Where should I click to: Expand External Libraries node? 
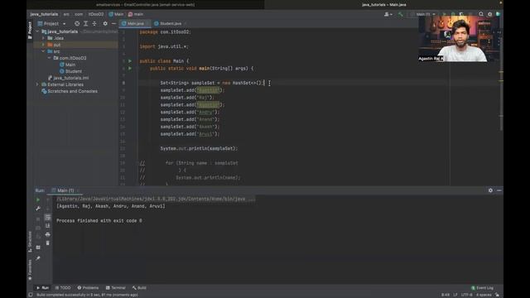pos(37,84)
